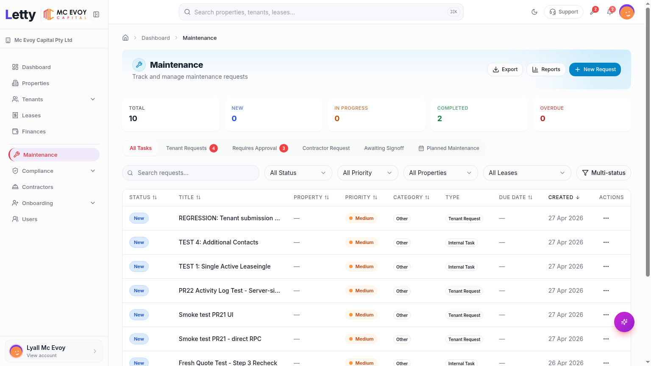This screenshot has width=651, height=366.
Task: Expand the Compliance sidebar section
Action: tap(54, 171)
